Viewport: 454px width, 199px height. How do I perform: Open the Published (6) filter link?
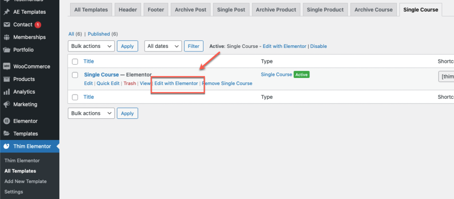click(99, 34)
